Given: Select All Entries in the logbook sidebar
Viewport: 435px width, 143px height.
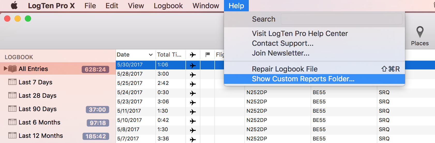Looking at the screenshot, I should tap(58, 69).
